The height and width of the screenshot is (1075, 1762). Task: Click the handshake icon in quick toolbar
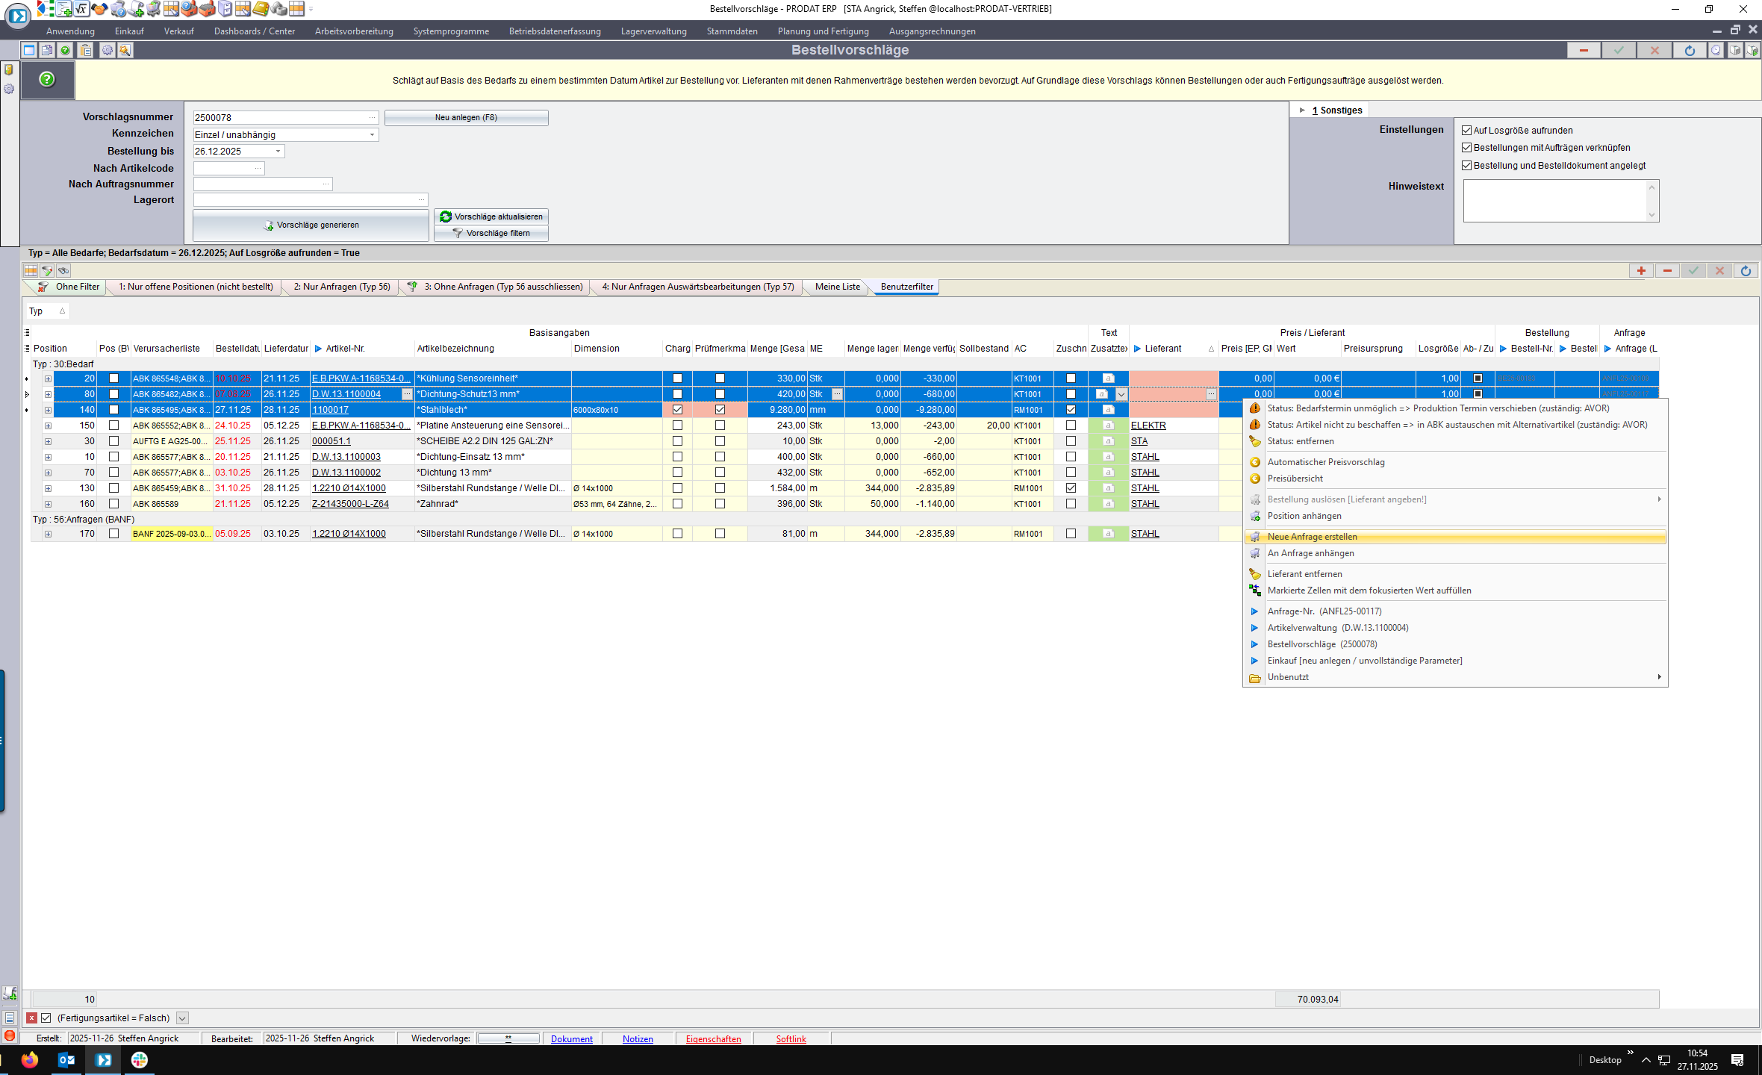click(99, 9)
